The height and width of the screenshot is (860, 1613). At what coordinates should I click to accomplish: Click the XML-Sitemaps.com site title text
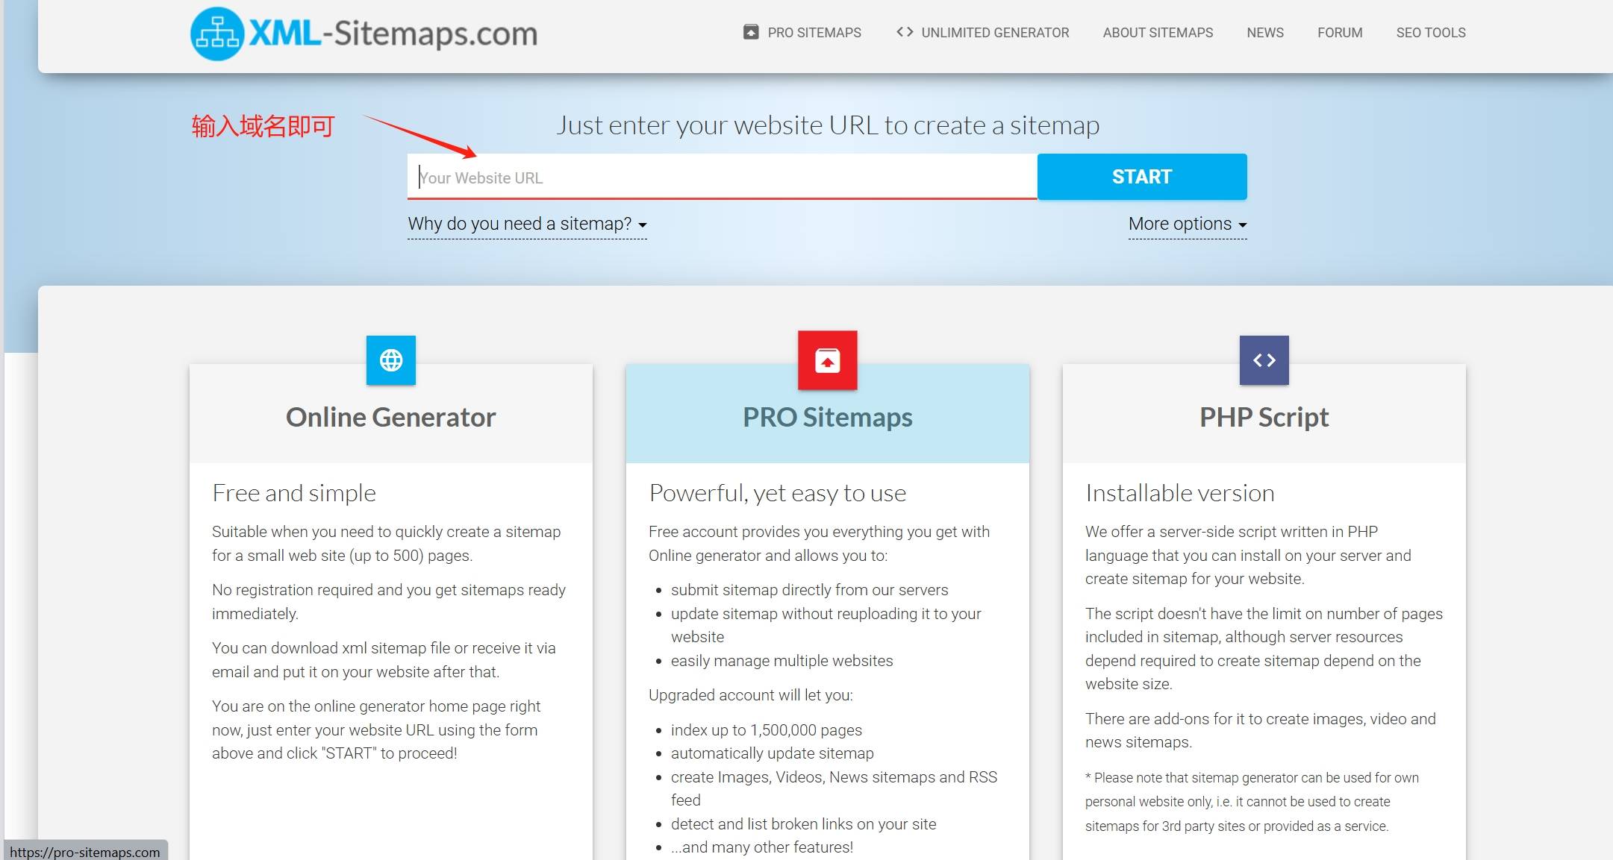(x=393, y=34)
